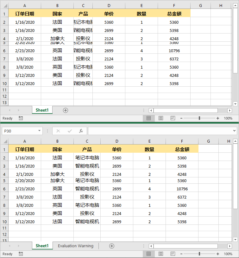Click 总金额 header cell in bottom window
Viewport: 239px width, 258px height.
pos(182,149)
